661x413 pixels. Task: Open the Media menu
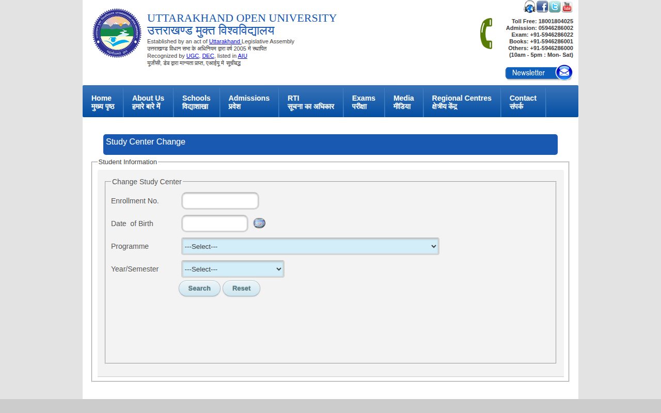click(404, 102)
